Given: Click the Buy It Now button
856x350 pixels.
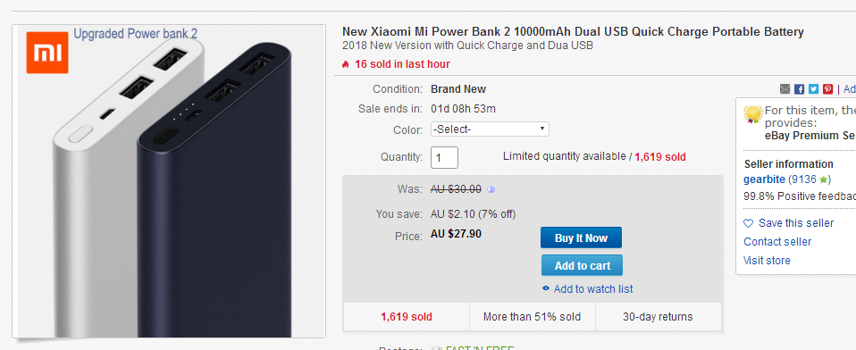Looking at the screenshot, I should click(581, 237).
